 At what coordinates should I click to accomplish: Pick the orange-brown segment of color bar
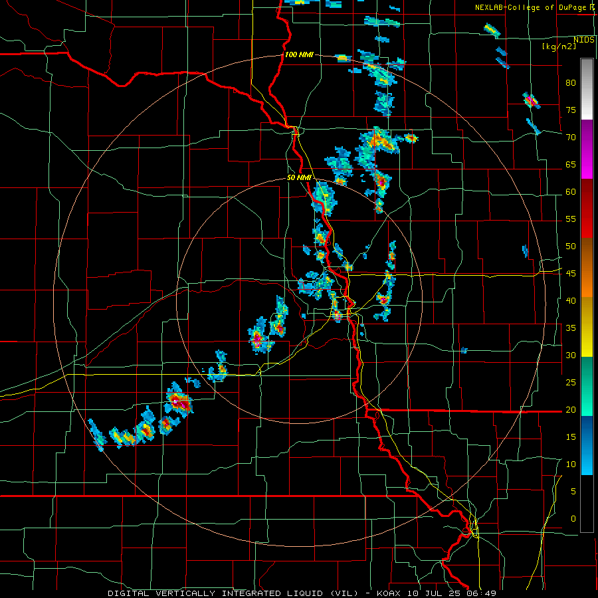point(587,268)
